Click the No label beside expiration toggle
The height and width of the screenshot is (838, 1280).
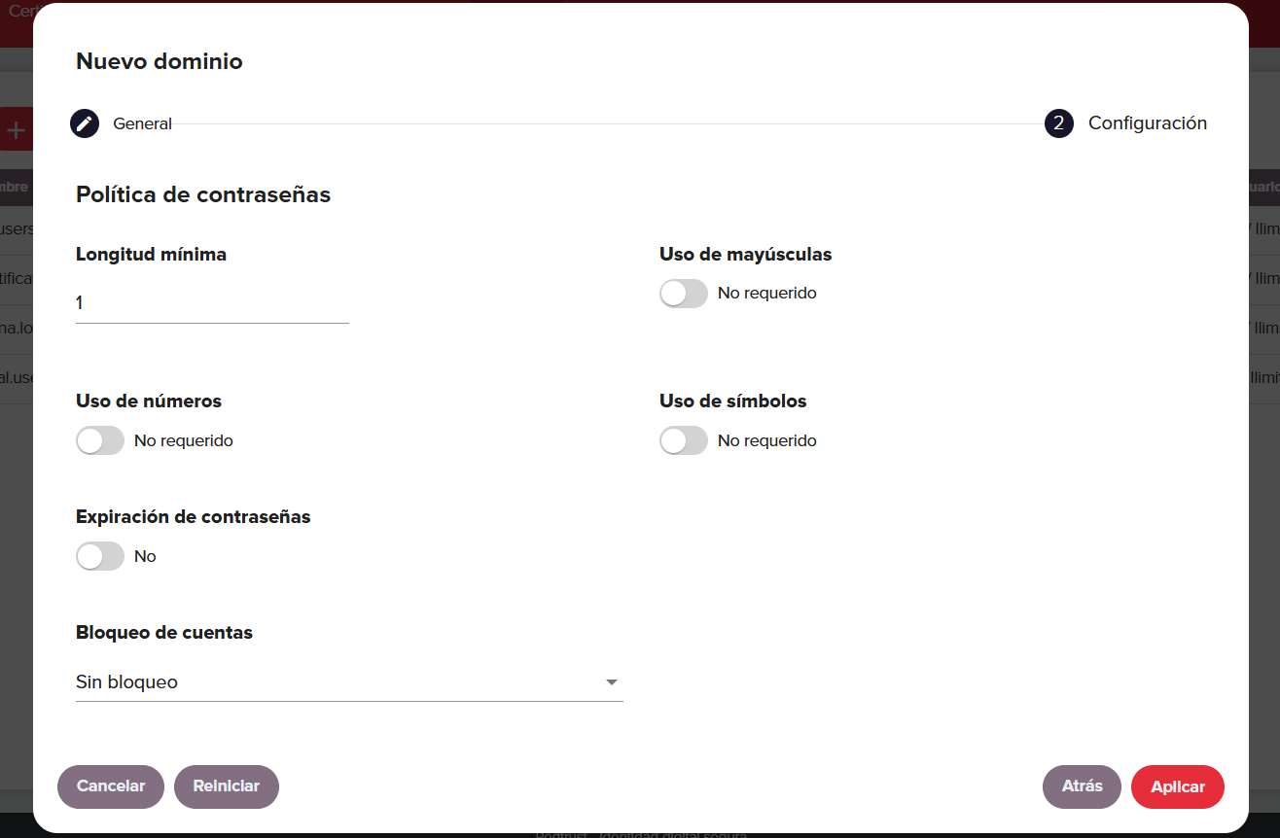click(145, 556)
